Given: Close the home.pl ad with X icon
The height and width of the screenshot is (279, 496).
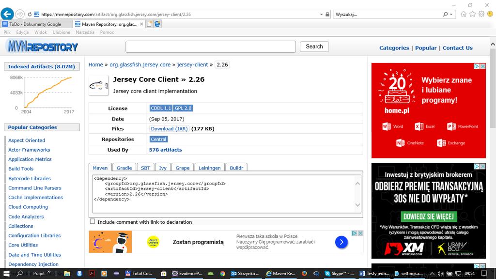Looking at the screenshot, I should point(483,66).
